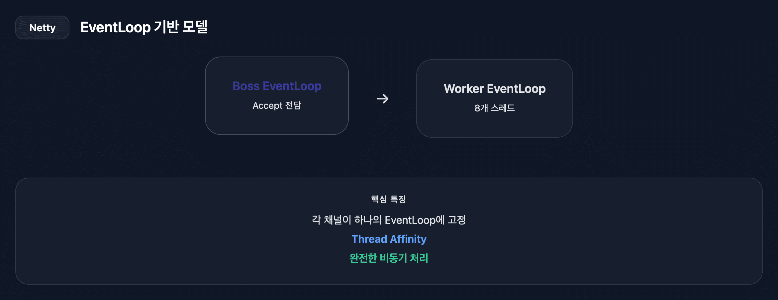Click the '8개 스레드' label
The width and height of the screenshot is (778, 300).
click(494, 108)
